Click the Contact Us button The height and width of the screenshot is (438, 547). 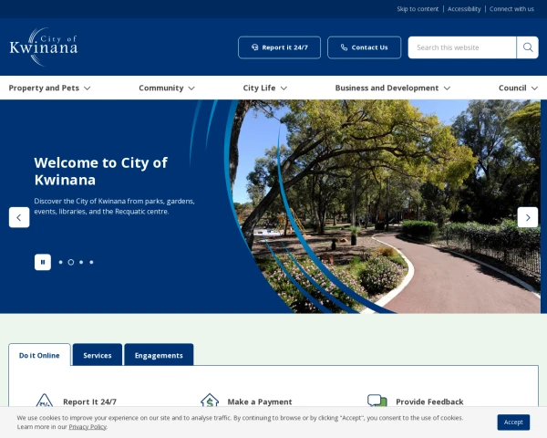[364, 47]
